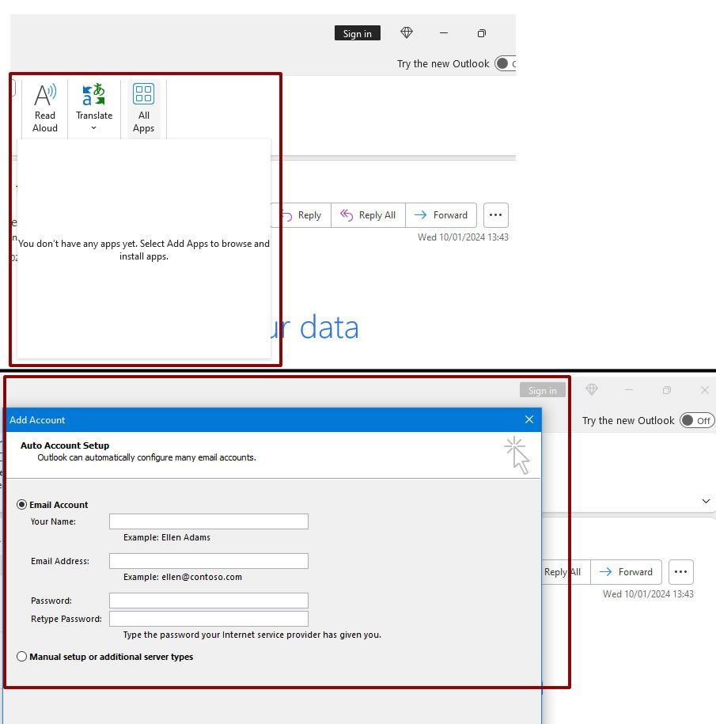Click the Email Address input field
This screenshot has height=724, width=716.
pos(208,560)
